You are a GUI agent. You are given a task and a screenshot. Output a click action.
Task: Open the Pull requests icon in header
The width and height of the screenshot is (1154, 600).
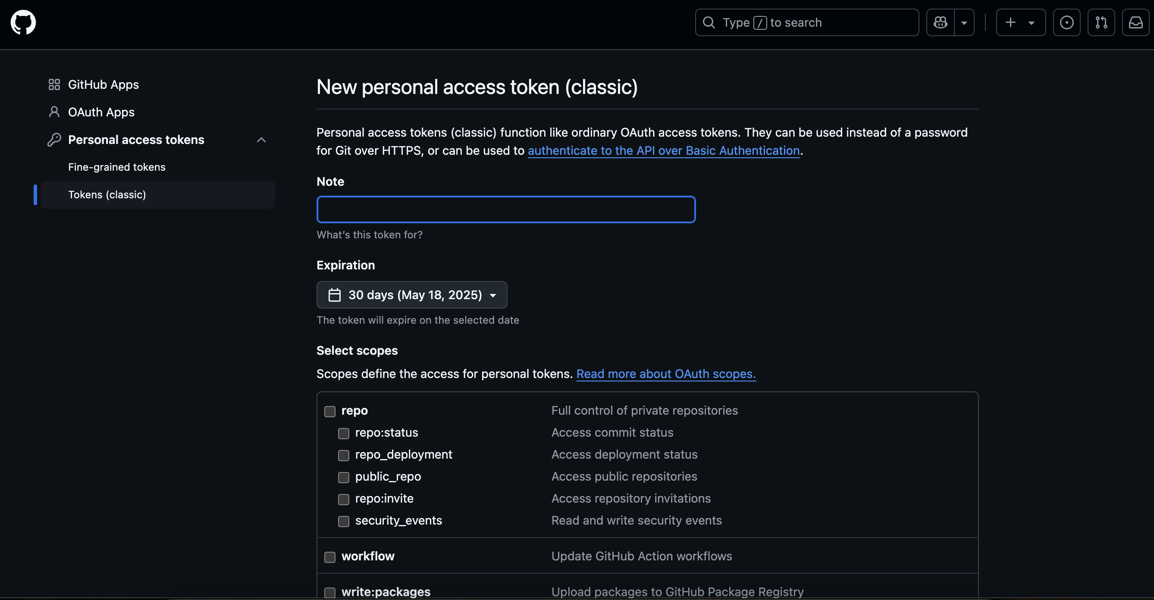[1101, 22]
